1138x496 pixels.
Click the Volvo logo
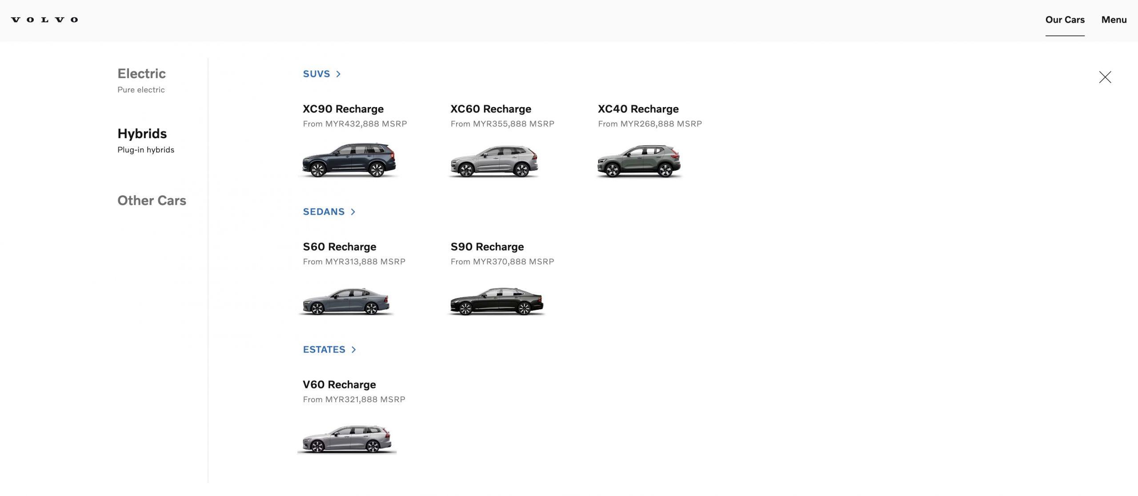44,20
